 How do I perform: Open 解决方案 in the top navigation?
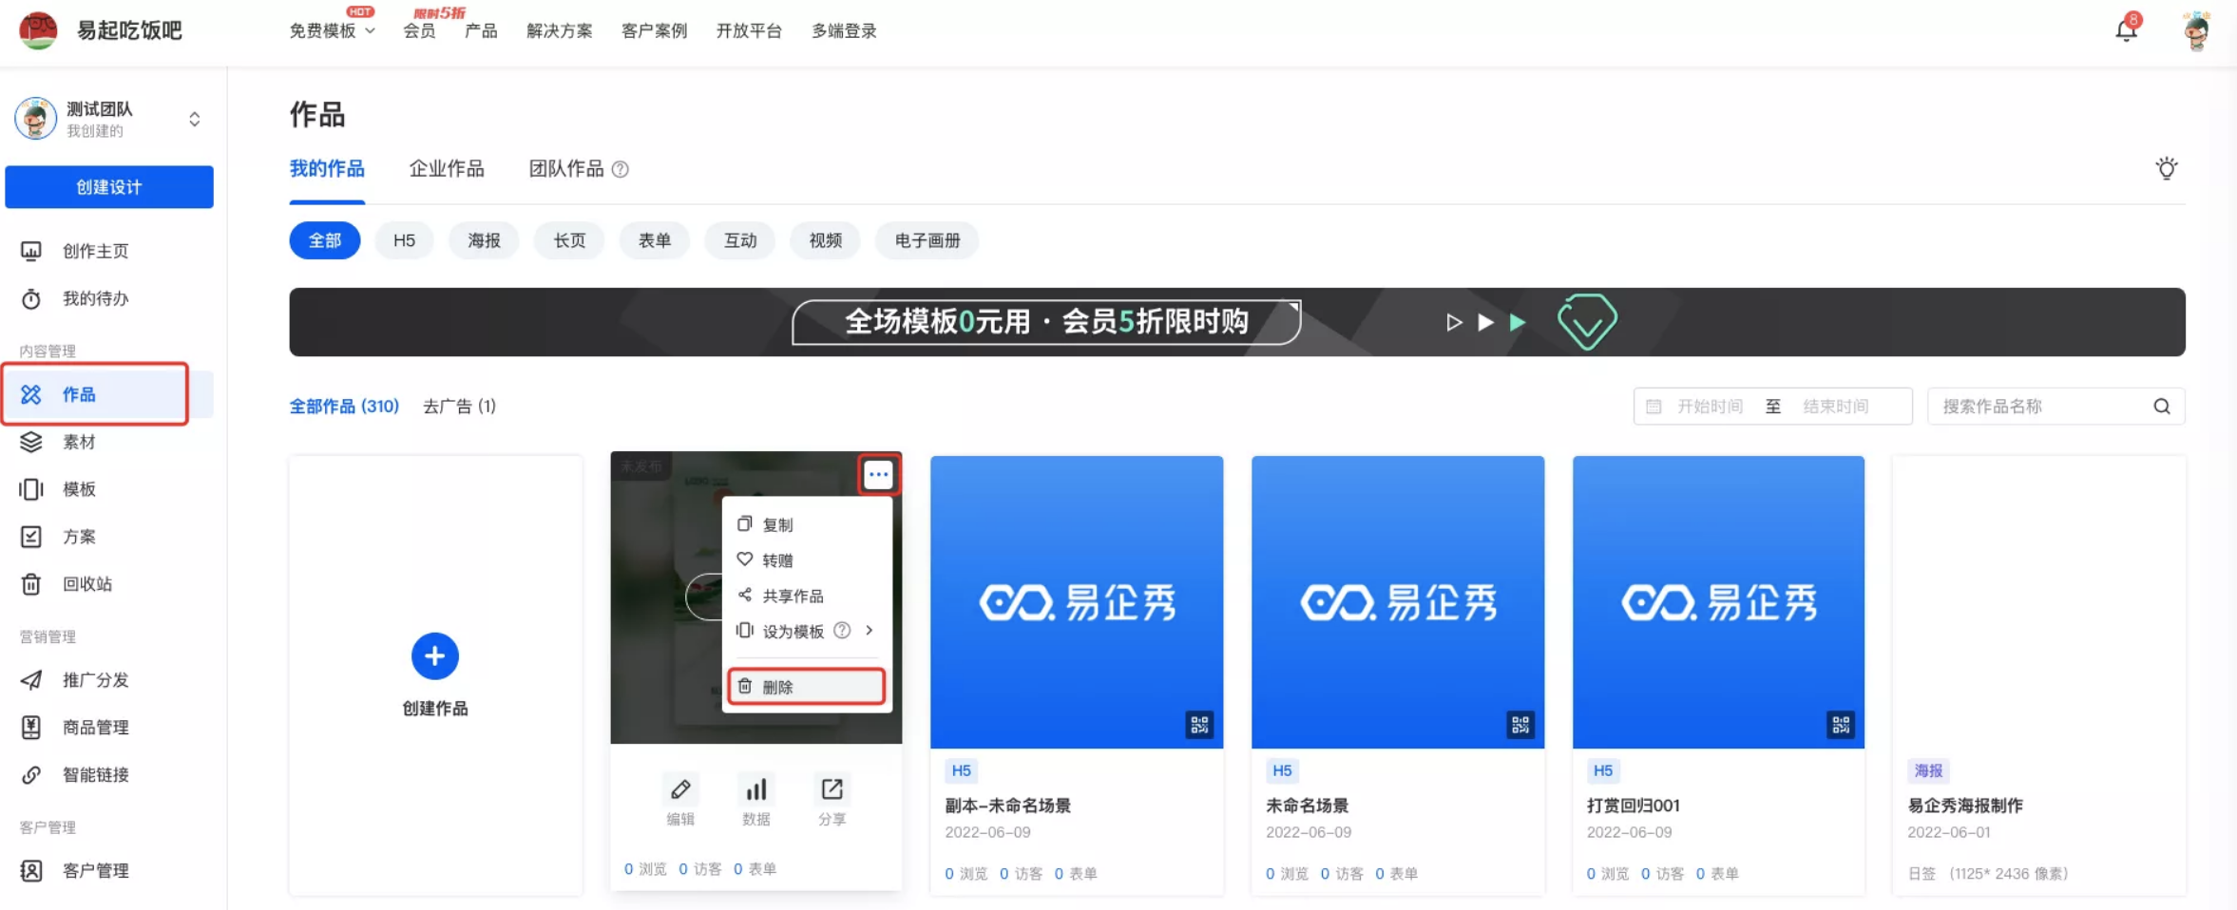tap(560, 30)
